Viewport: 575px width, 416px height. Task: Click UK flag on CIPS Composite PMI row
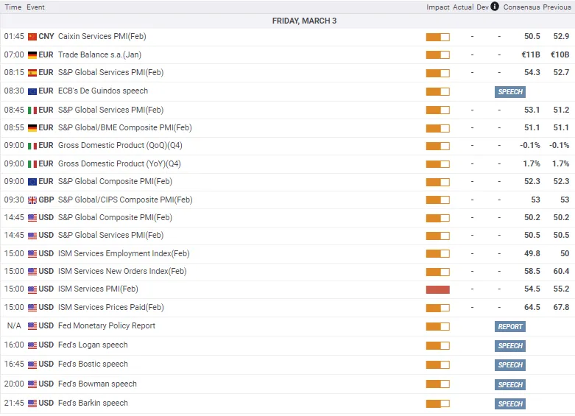click(x=32, y=200)
